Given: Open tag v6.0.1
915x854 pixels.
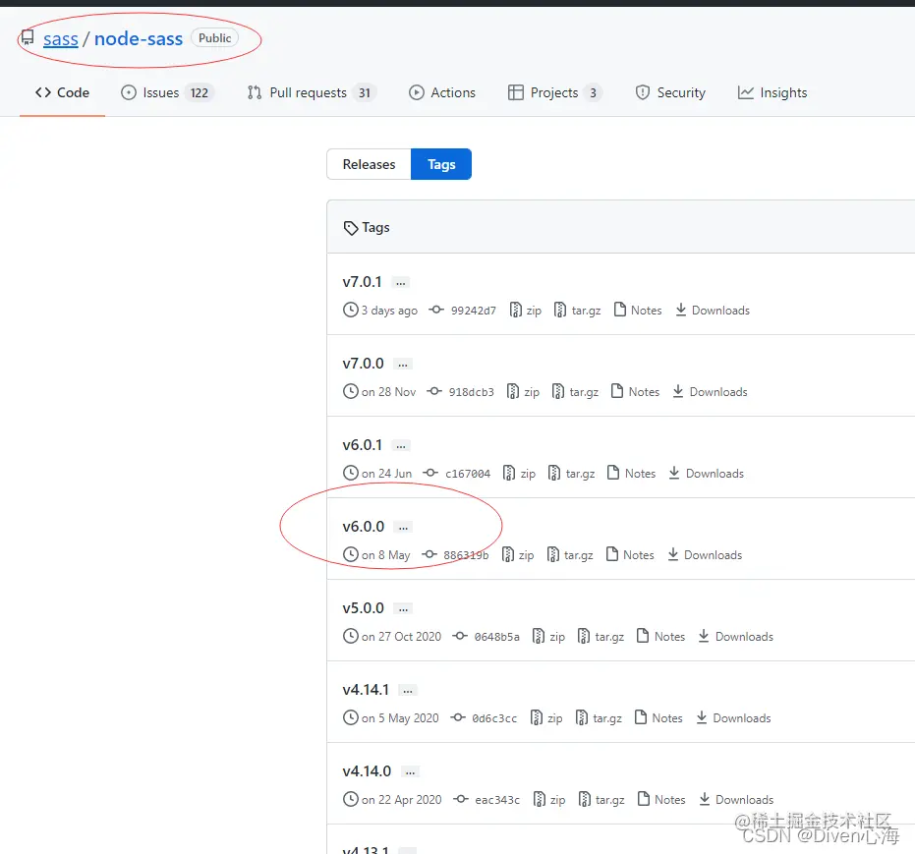Looking at the screenshot, I should point(362,445).
